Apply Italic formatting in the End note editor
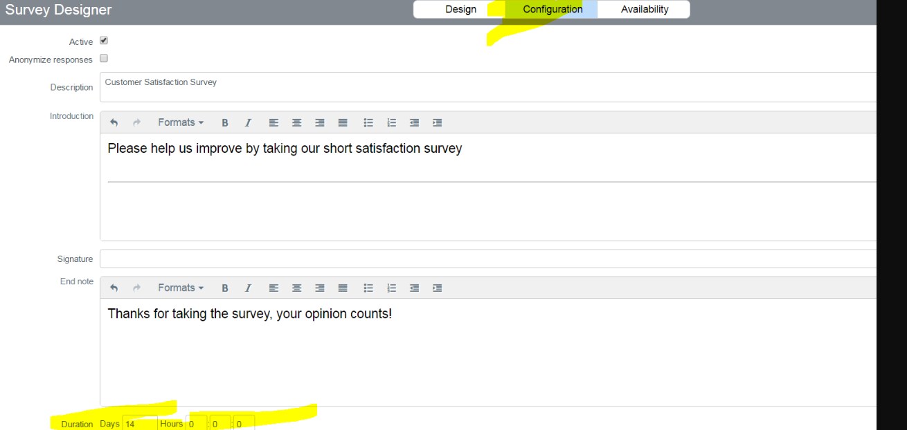Image resolution: width=907 pixels, height=430 pixels. click(248, 288)
